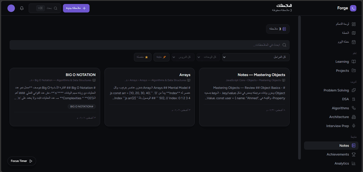Open the purple user avatar
Image resolution: width=363 pixels, height=172 pixels.
pyautogui.click(x=11, y=8)
